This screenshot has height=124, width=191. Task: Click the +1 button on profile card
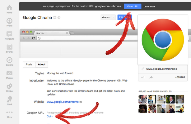(x=143, y=77)
